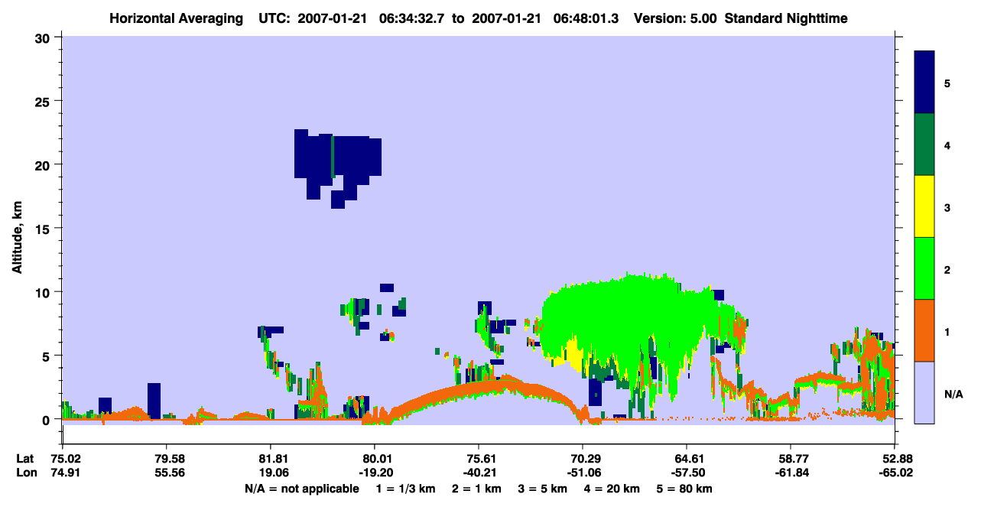Click longitude value -61.84
The width and height of the screenshot is (994, 510).
tap(791, 473)
